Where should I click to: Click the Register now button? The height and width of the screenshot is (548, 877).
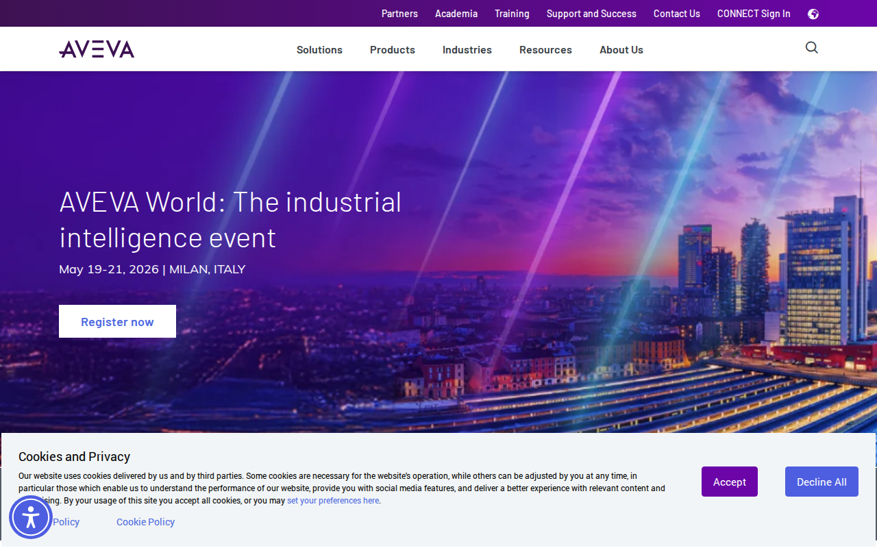[x=117, y=321]
